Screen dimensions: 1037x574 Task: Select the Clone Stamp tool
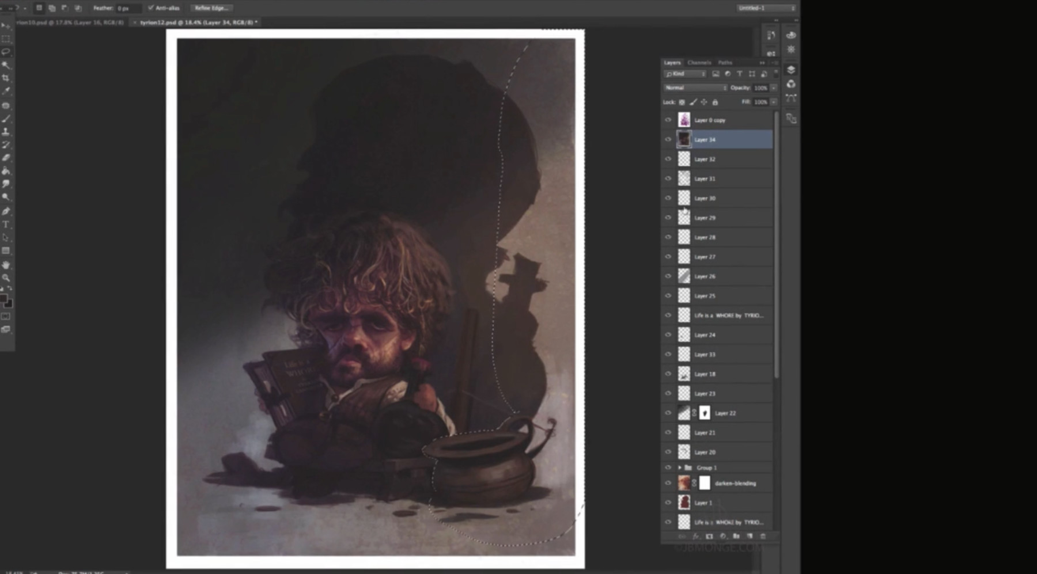(x=6, y=132)
